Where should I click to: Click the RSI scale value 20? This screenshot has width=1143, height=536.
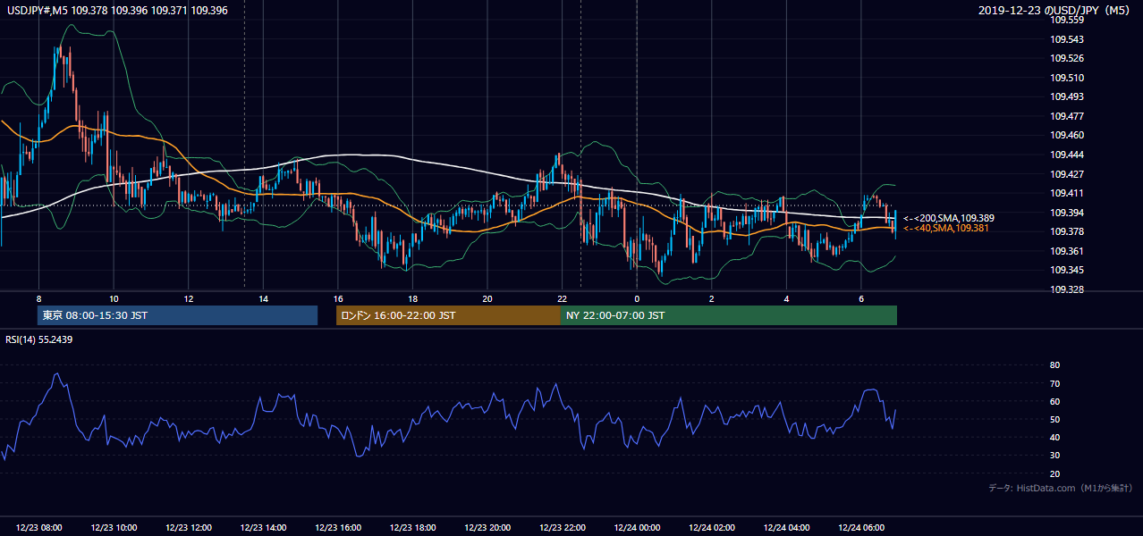(x=1054, y=473)
